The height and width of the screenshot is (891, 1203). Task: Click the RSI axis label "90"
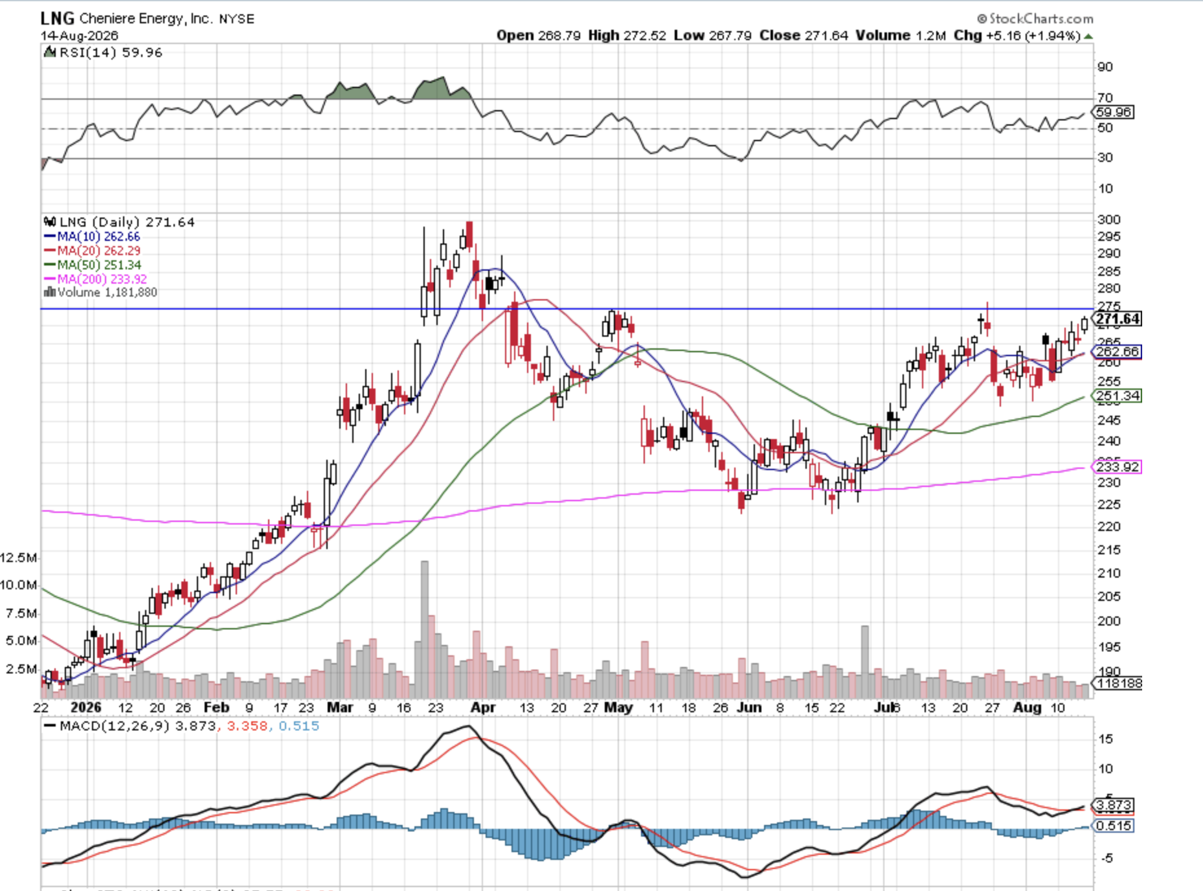1105,67
